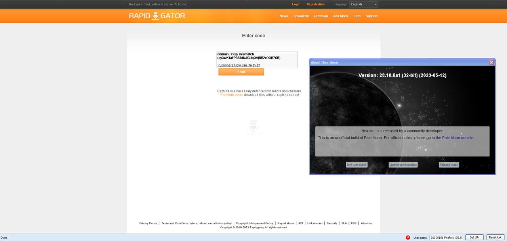
Task: Click the Rapidgator logo
Action: click(x=157, y=16)
